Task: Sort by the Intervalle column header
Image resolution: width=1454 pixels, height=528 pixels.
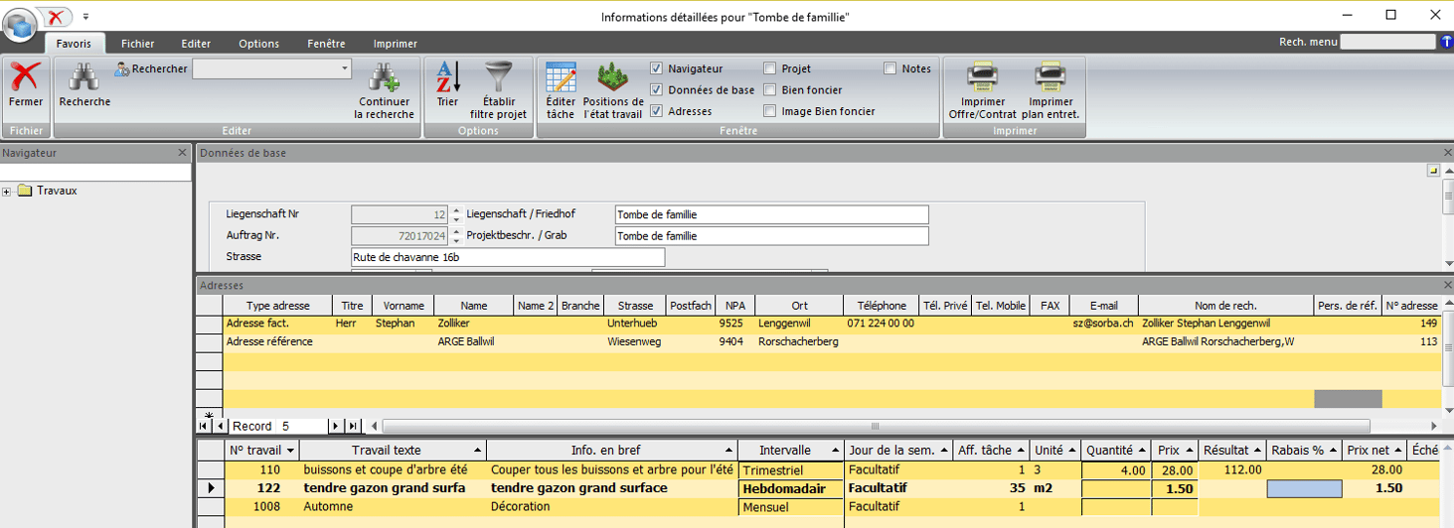Action: click(791, 451)
